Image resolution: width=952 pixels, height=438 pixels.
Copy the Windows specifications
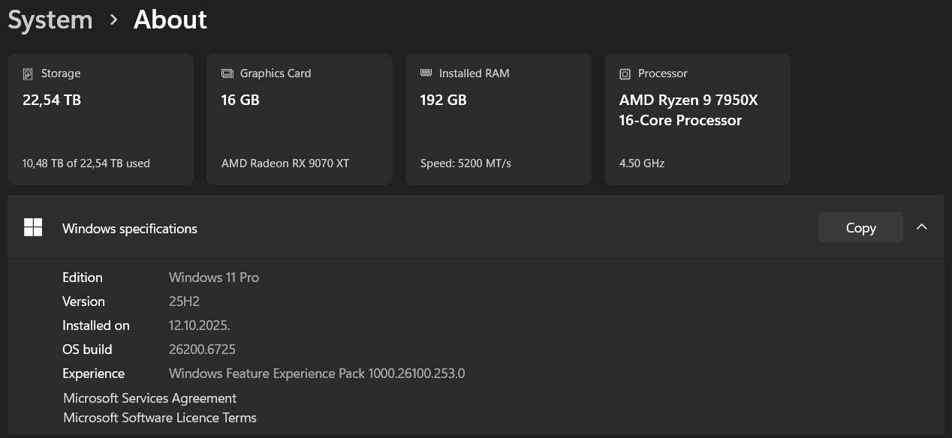[860, 228]
